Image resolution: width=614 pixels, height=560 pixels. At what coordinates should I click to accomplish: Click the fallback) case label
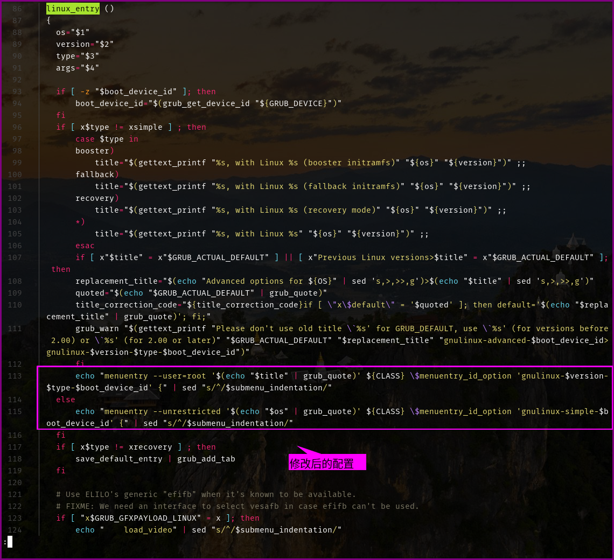pos(97,174)
